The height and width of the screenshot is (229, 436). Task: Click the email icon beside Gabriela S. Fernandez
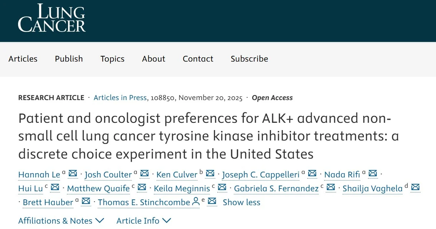(x=330, y=188)
